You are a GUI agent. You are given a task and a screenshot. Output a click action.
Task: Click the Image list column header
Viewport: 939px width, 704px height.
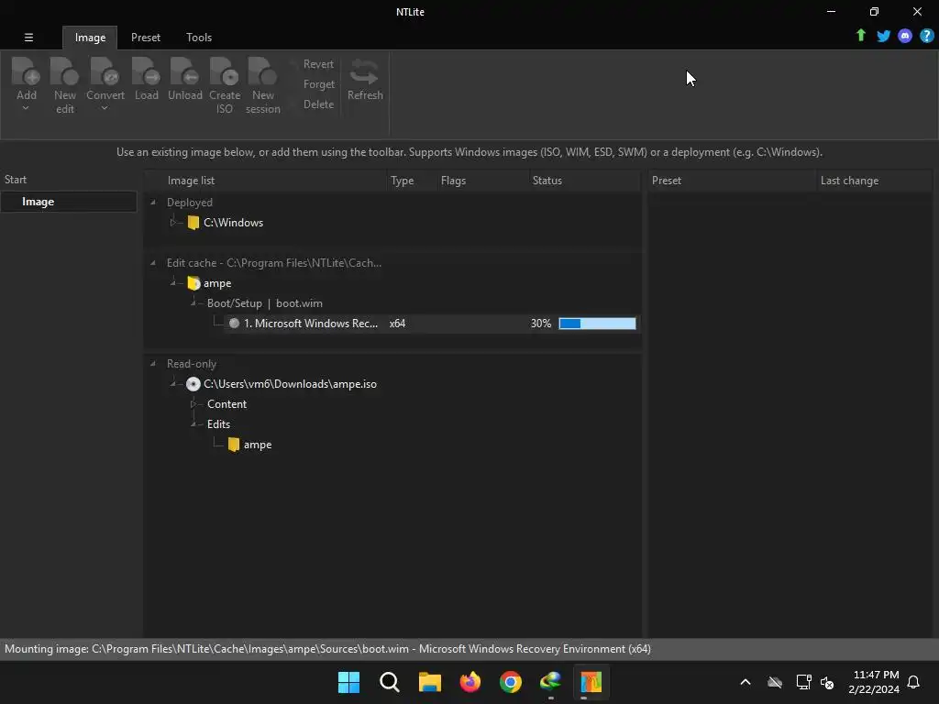(266, 181)
